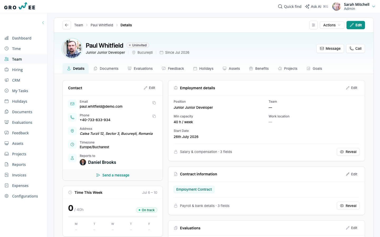Open the Actions dropdown
This screenshot has width=380, height=237.
coord(332,25)
